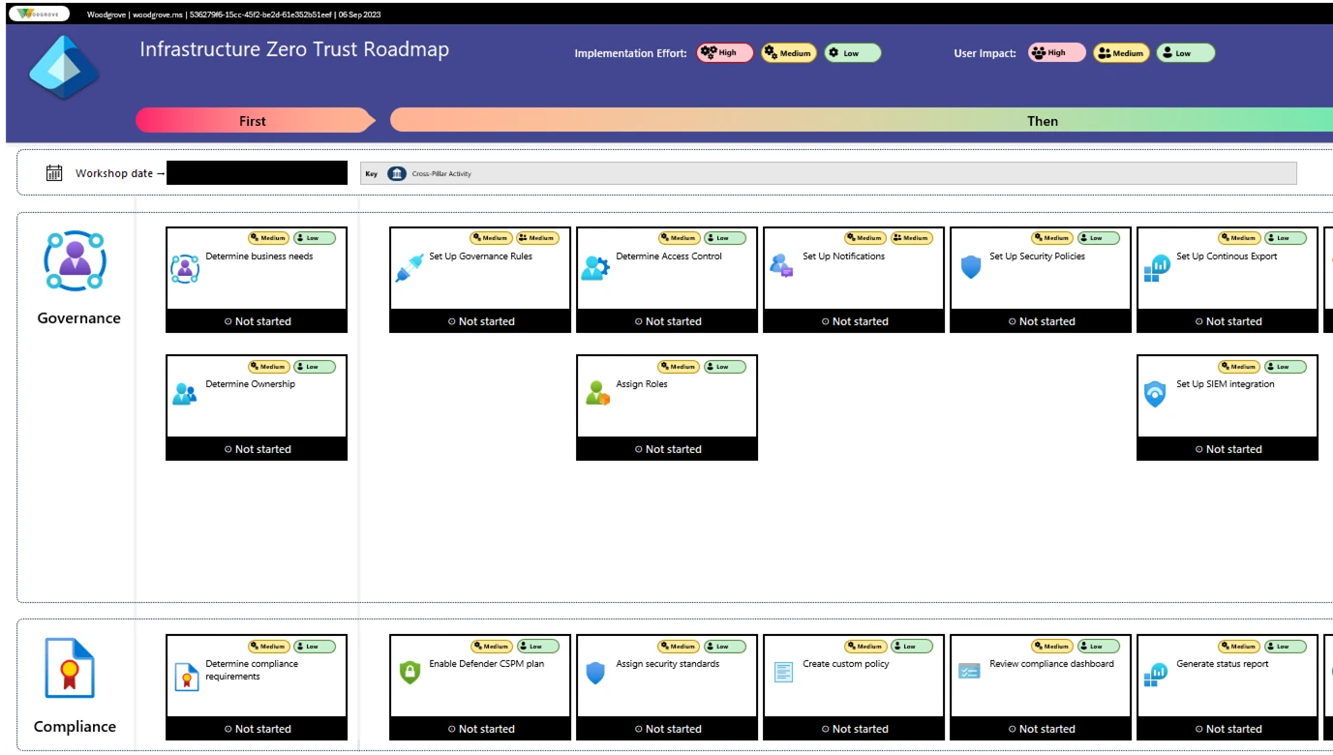This screenshot has height=755, width=1333.
Task: Toggle the Medium implementation effort filter
Action: (x=788, y=52)
